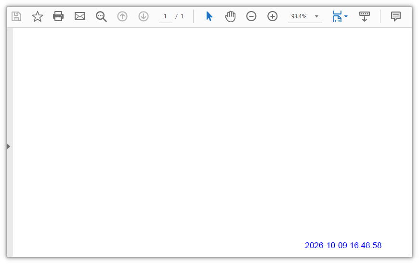Go to next page with down arrow
The height and width of the screenshot is (264, 419).
click(144, 16)
